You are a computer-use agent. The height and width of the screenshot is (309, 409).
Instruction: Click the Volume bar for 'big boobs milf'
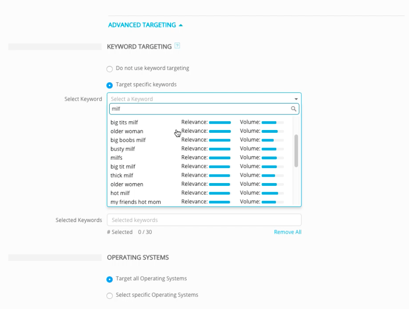tap(272, 140)
